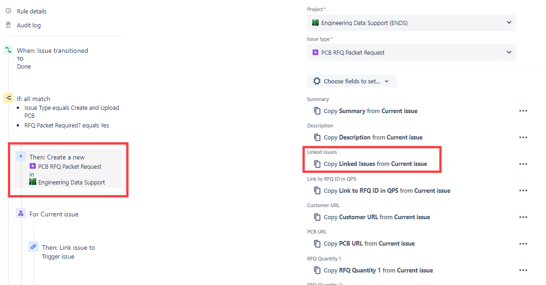
Task: Click the Engineering Data Support project avatar in rule step
Action: [x=33, y=182]
